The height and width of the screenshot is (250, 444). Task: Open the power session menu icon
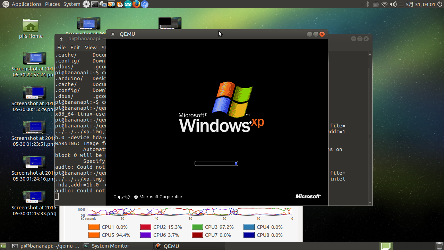pos(439,4)
